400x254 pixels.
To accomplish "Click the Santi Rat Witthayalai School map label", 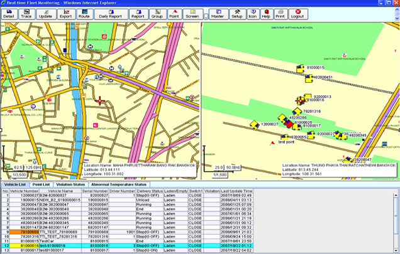I will tap(292, 28).
